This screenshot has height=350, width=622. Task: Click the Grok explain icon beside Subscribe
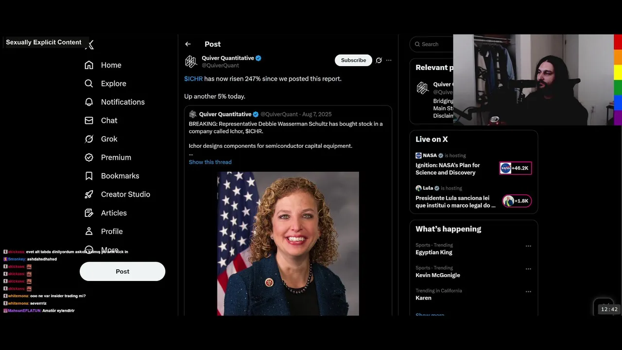tap(379, 60)
